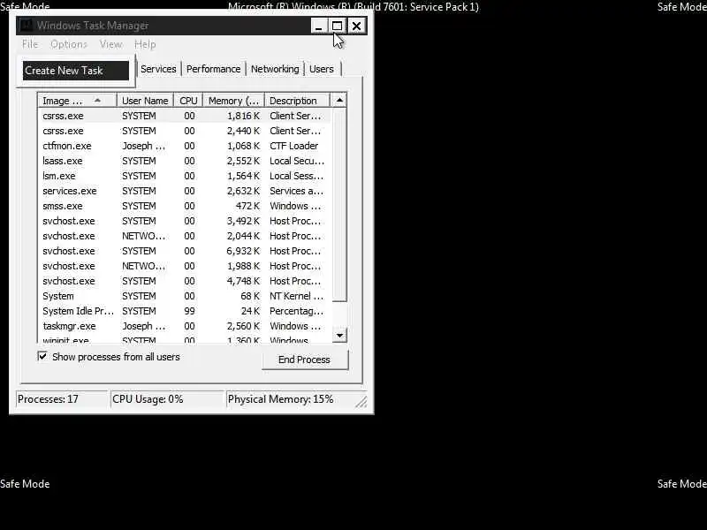This screenshot has height=530, width=707.
Task: Open the Help menu
Action: pos(145,44)
